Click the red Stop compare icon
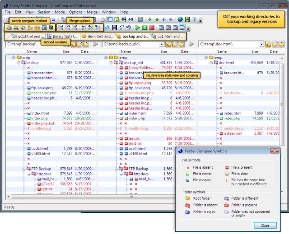 coord(152,28)
